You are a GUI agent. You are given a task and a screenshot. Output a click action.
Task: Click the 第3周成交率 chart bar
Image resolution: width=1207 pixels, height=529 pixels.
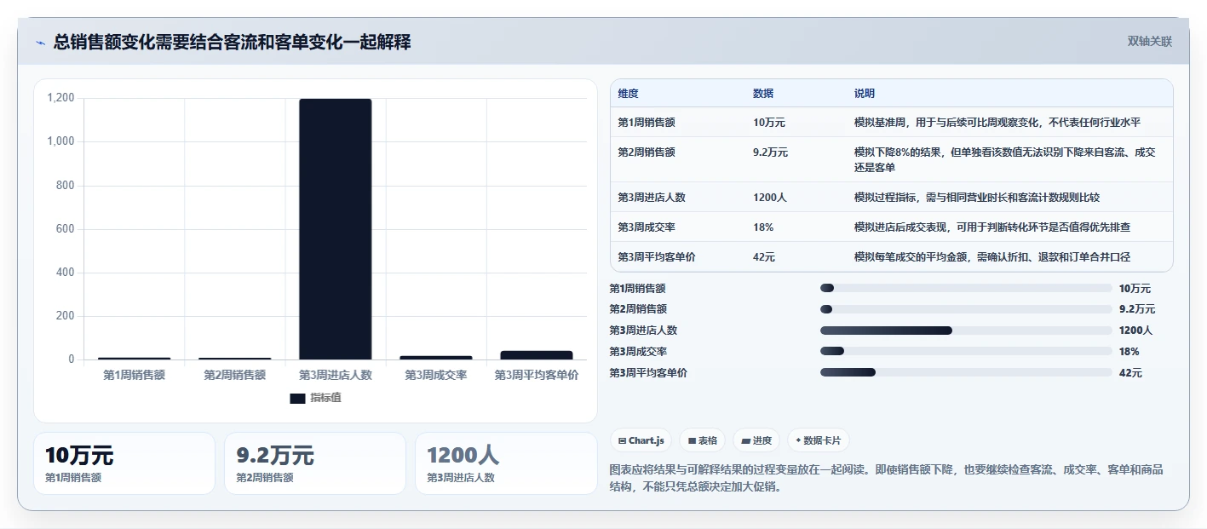point(436,358)
